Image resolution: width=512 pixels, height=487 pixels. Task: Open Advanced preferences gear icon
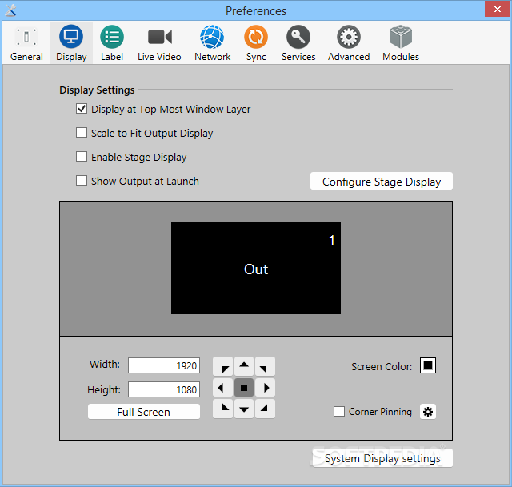pos(349,43)
